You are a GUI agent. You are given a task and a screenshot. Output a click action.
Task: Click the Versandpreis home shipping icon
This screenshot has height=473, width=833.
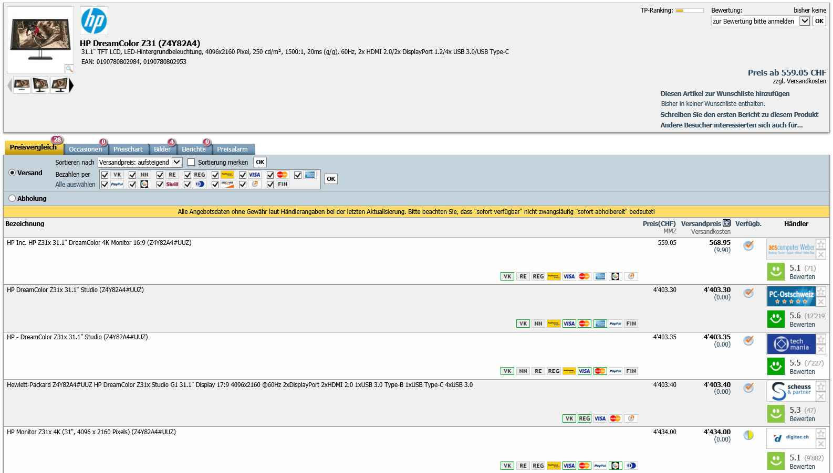(x=726, y=223)
